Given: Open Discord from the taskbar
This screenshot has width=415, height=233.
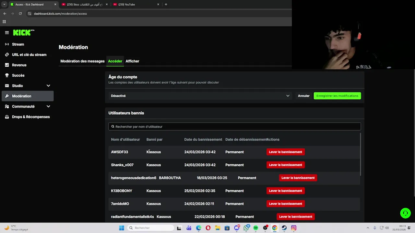Looking at the screenshot, I should (237, 228).
